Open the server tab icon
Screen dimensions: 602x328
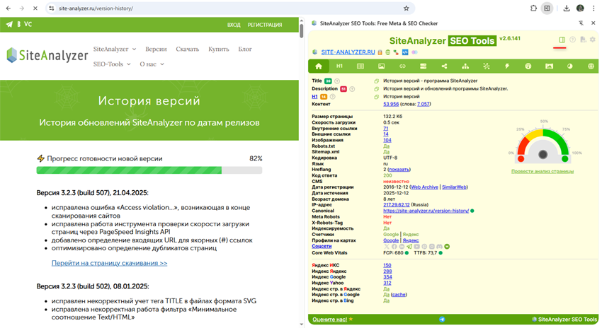423,66
